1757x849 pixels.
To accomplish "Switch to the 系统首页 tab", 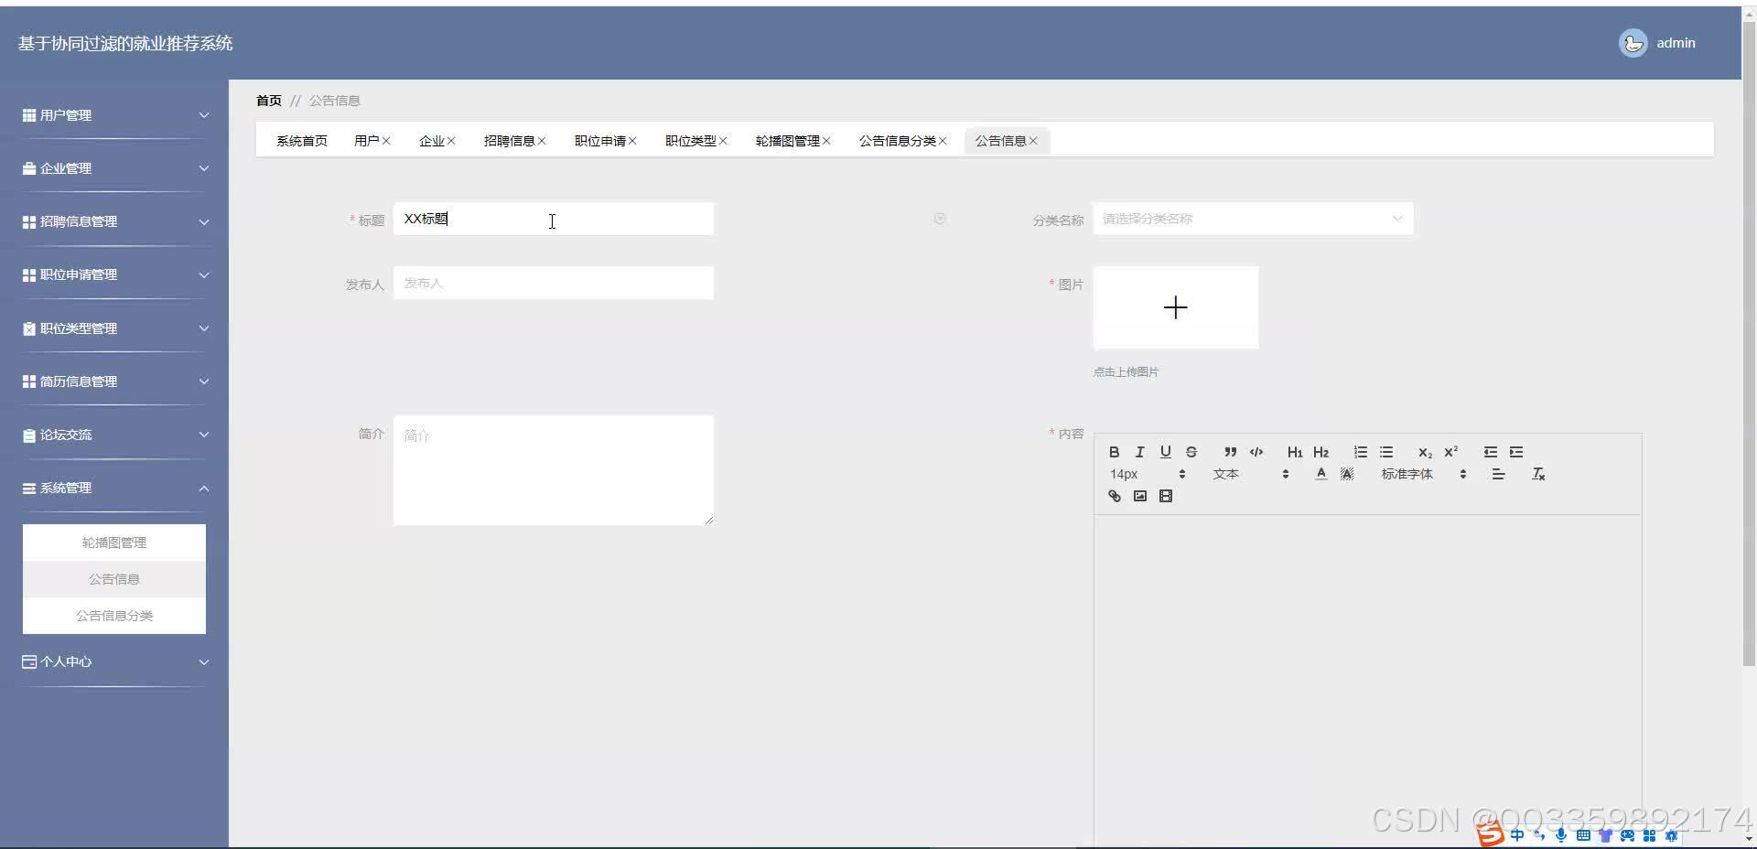I will click(x=302, y=141).
